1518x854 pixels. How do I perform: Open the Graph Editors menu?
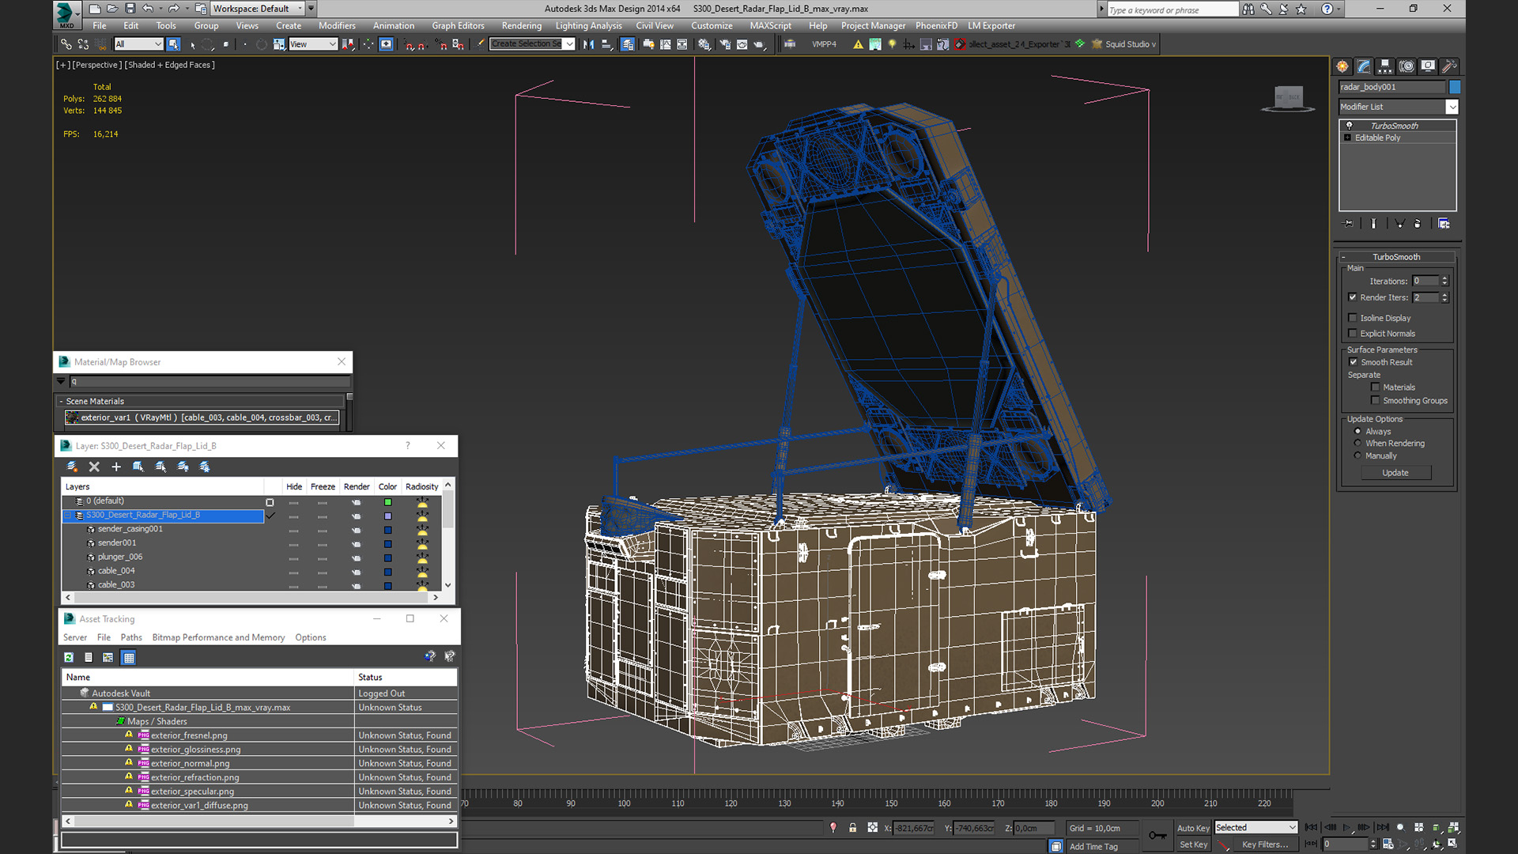click(x=458, y=26)
